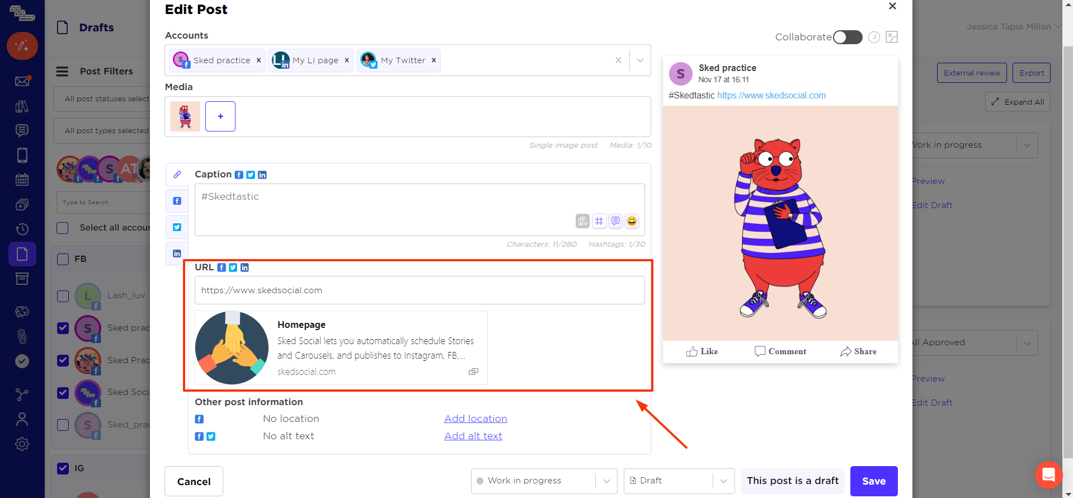Toggle the FB group checkbox
The image size is (1073, 498).
pyautogui.click(x=63, y=259)
